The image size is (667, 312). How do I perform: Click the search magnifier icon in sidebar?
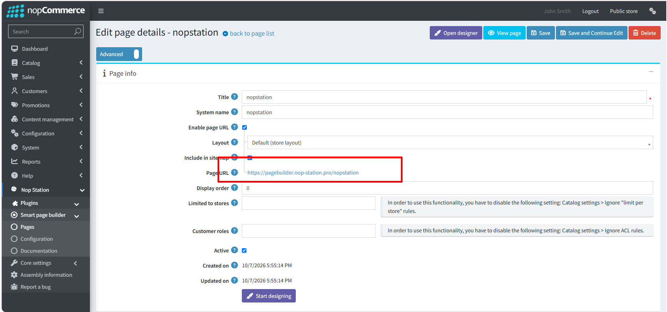[78, 31]
